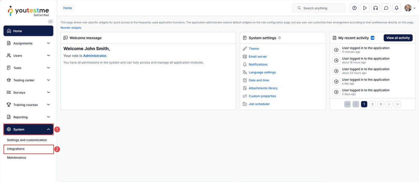The image size is (419, 182).
Task: Open the Job scheduler link
Action: (x=259, y=104)
